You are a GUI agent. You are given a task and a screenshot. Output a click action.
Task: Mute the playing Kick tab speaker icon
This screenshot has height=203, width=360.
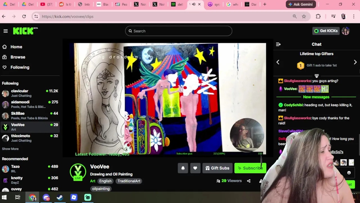click(193, 4)
